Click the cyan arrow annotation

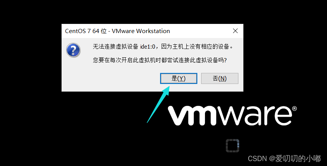158,104
